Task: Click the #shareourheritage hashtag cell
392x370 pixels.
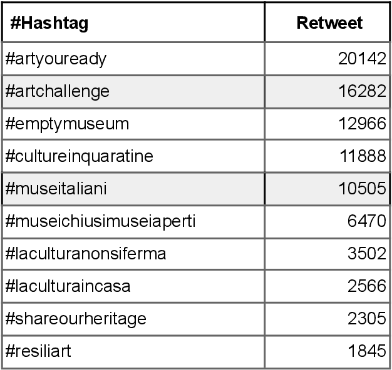Action: tap(76, 319)
